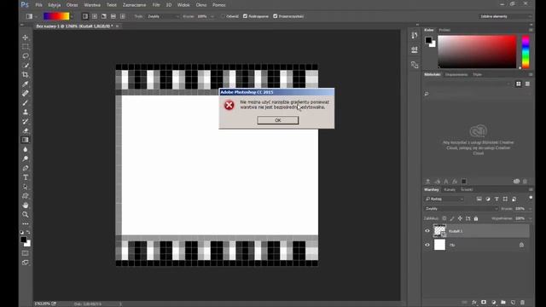Hide the Tło layer
The width and height of the screenshot is (546, 307).
pyautogui.click(x=427, y=245)
